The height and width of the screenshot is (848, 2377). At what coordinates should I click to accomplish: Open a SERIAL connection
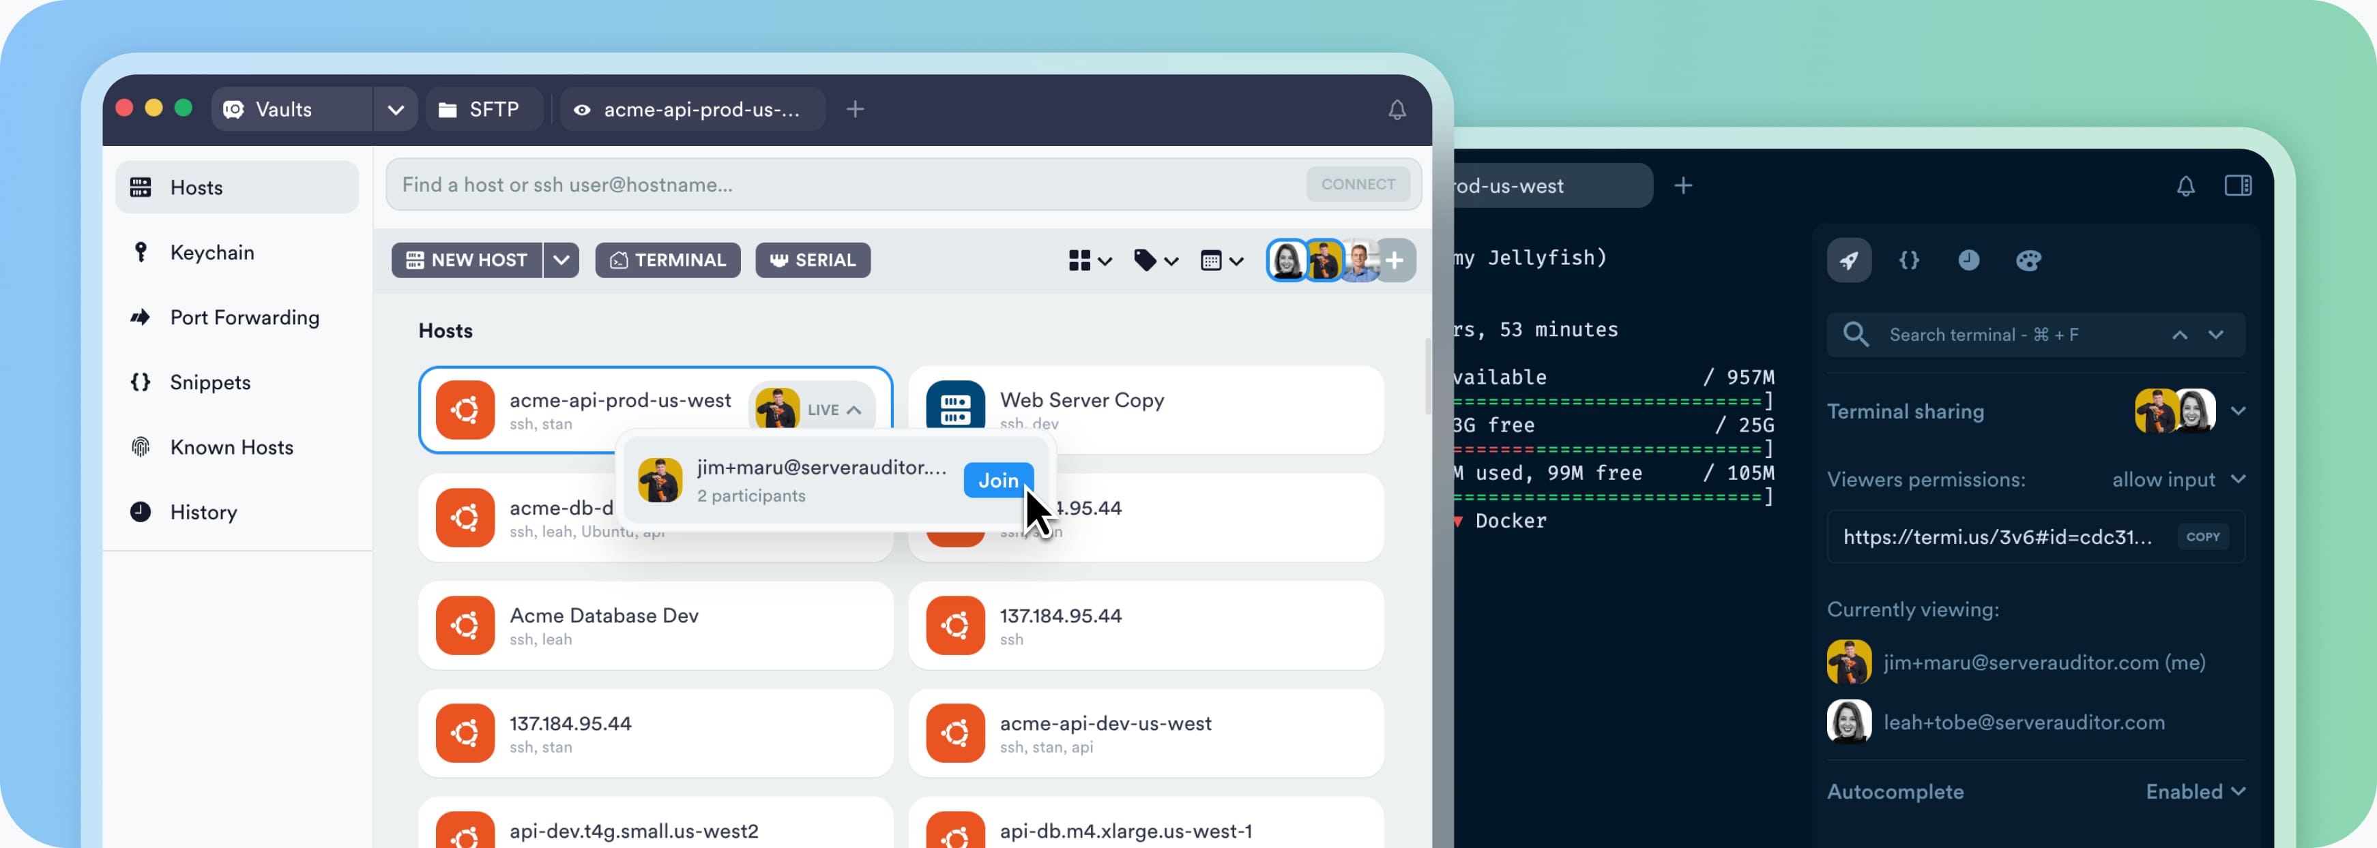(x=813, y=260)
